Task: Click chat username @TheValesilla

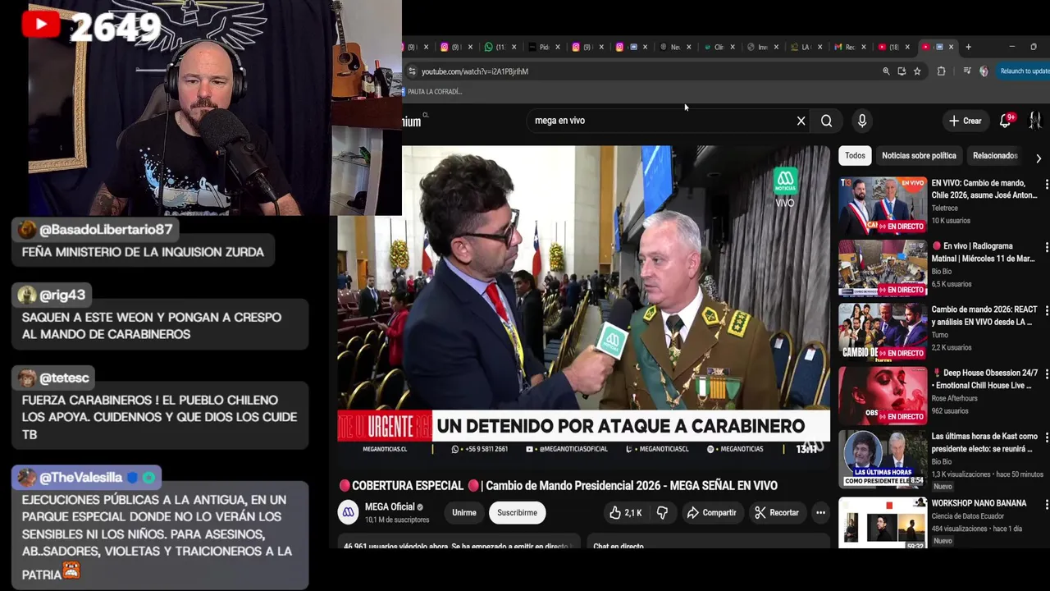Action: (80, 478)
